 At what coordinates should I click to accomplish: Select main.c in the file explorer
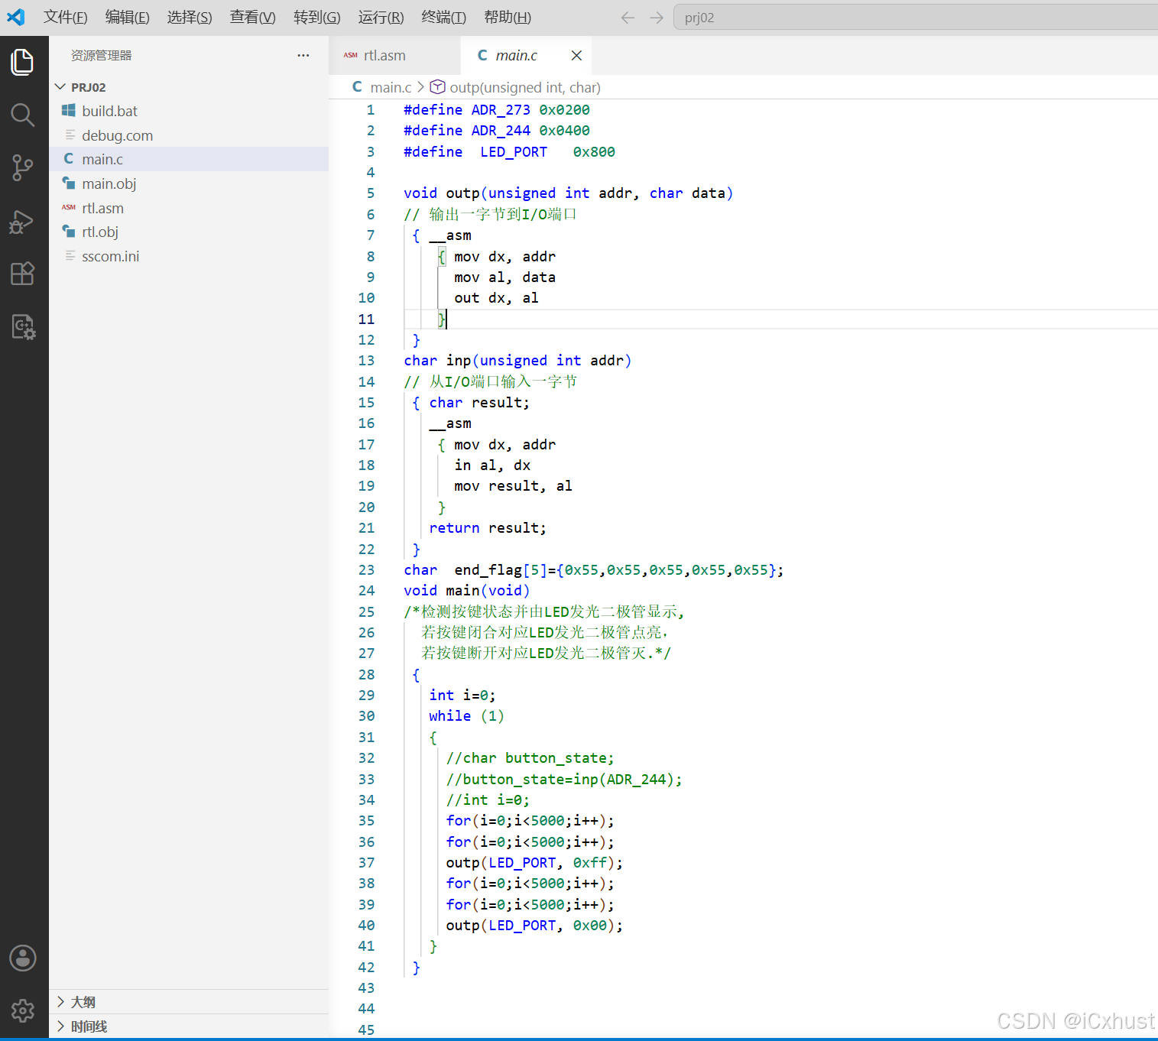(x=189, y=159)
